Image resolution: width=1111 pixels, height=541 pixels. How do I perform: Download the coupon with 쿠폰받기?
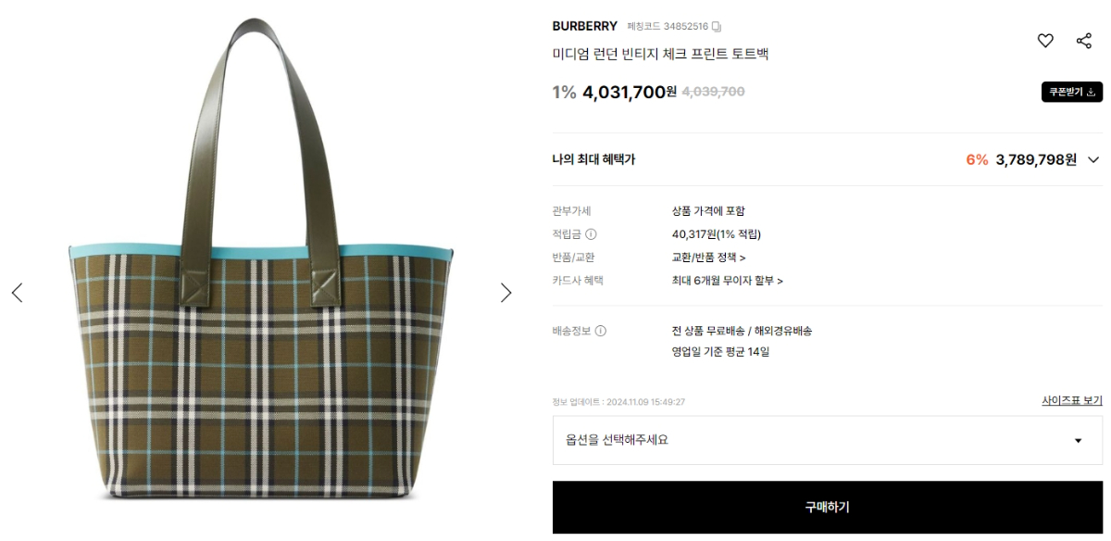(x=1071, y=92)
